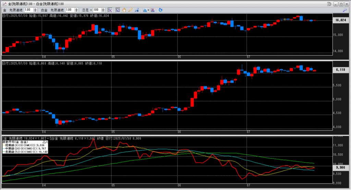Click the eraser drawing-removal icon
The image size is (351, 190).
click(136, 10)
